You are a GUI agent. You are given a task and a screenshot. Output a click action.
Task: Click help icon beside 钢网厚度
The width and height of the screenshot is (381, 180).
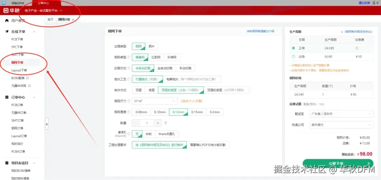(128, 112)
